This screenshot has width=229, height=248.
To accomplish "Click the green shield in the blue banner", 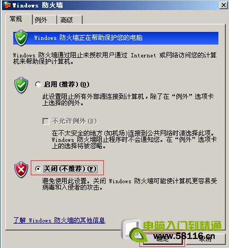I will [21, 38].
